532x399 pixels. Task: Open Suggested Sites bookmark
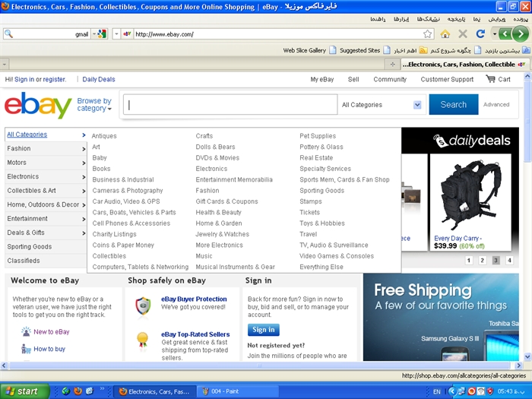point(365,50)
